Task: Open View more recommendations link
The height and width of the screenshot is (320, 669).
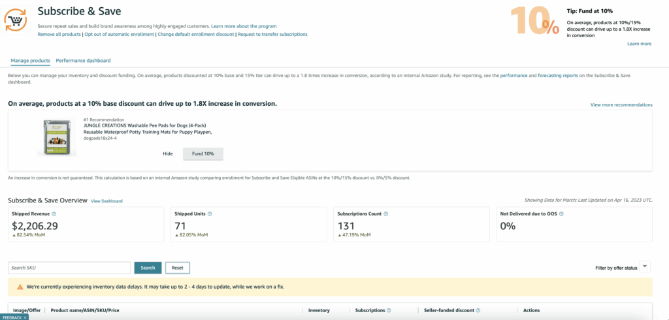Action: [x=621, y=104]
